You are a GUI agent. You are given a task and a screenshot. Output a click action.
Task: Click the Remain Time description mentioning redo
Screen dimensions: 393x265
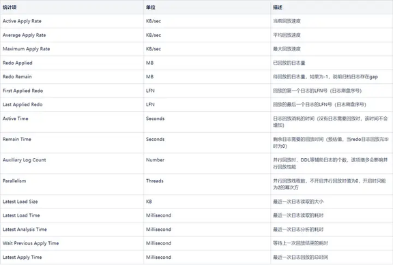click(x=331, y=142)
